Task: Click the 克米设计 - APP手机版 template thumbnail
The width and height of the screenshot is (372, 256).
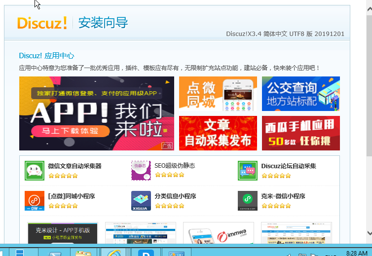Action: pyautogui.click(x=63, y=233)
